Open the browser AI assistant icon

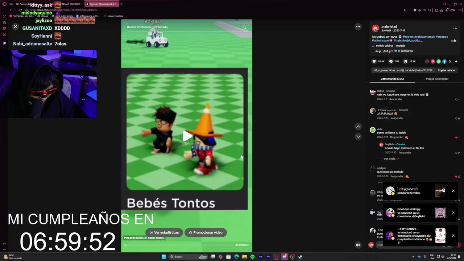[453, 10]
